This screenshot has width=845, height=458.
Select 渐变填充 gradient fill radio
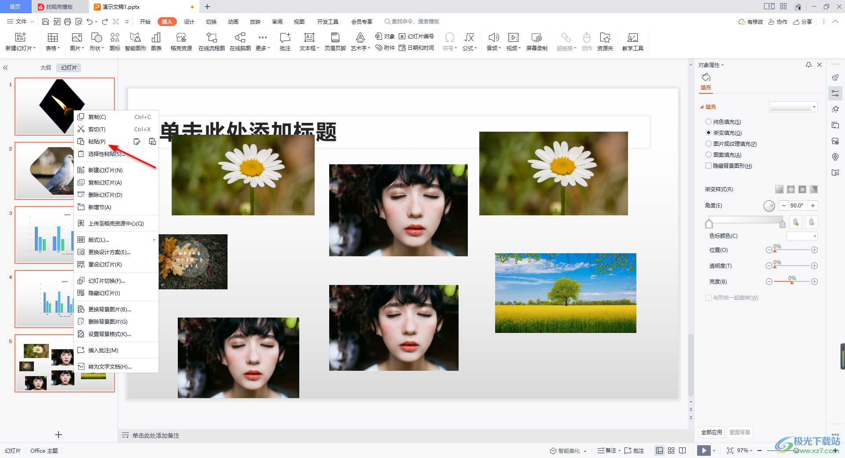709,133
